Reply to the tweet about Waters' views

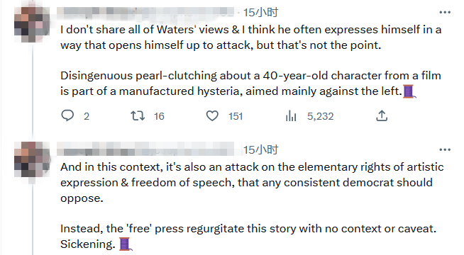point(67,115)
